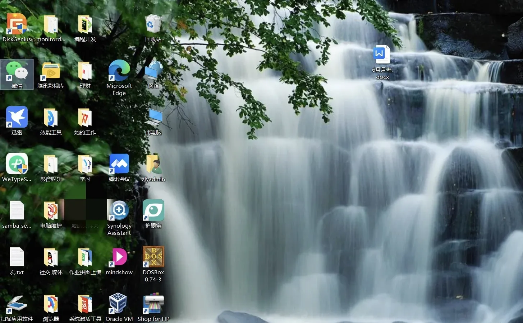The height and width of the screenshot is (323, 523).
Task: Click the 6月月考.docx document icon
Action: [382, 54]
